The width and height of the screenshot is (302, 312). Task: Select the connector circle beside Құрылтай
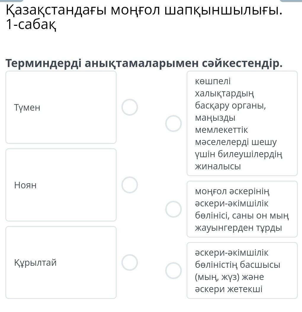(x=130, y=262)
